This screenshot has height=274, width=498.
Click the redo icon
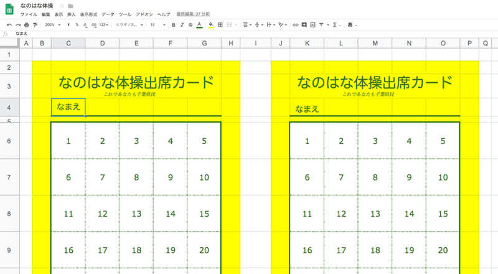click(18, 25)
